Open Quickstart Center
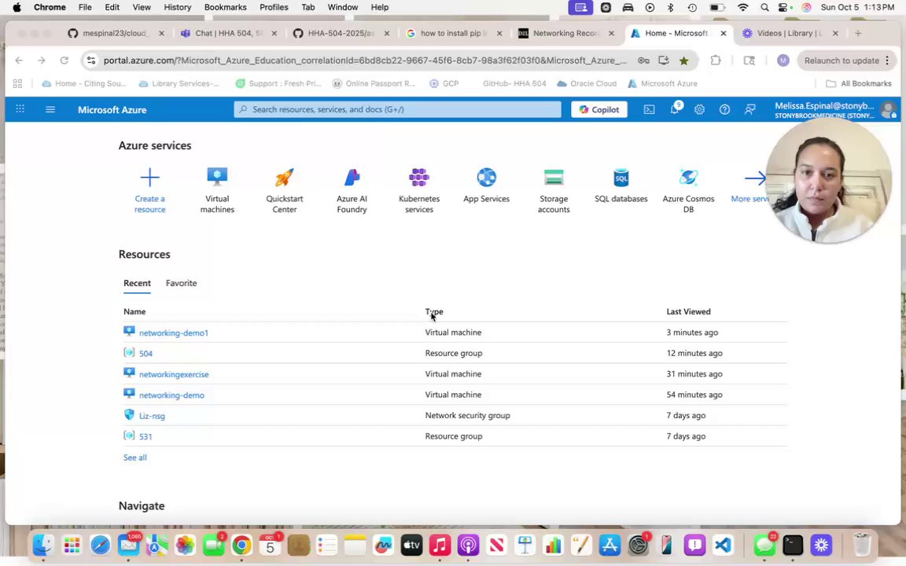 coord(284,190)
